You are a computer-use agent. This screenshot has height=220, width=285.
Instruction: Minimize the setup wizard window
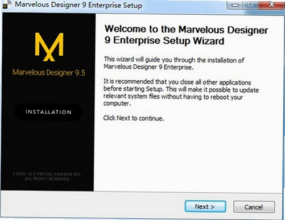pos(235,5)
